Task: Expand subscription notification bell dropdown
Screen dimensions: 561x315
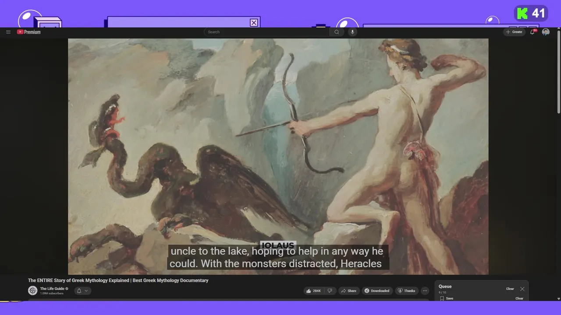Action: pos(82,290)
